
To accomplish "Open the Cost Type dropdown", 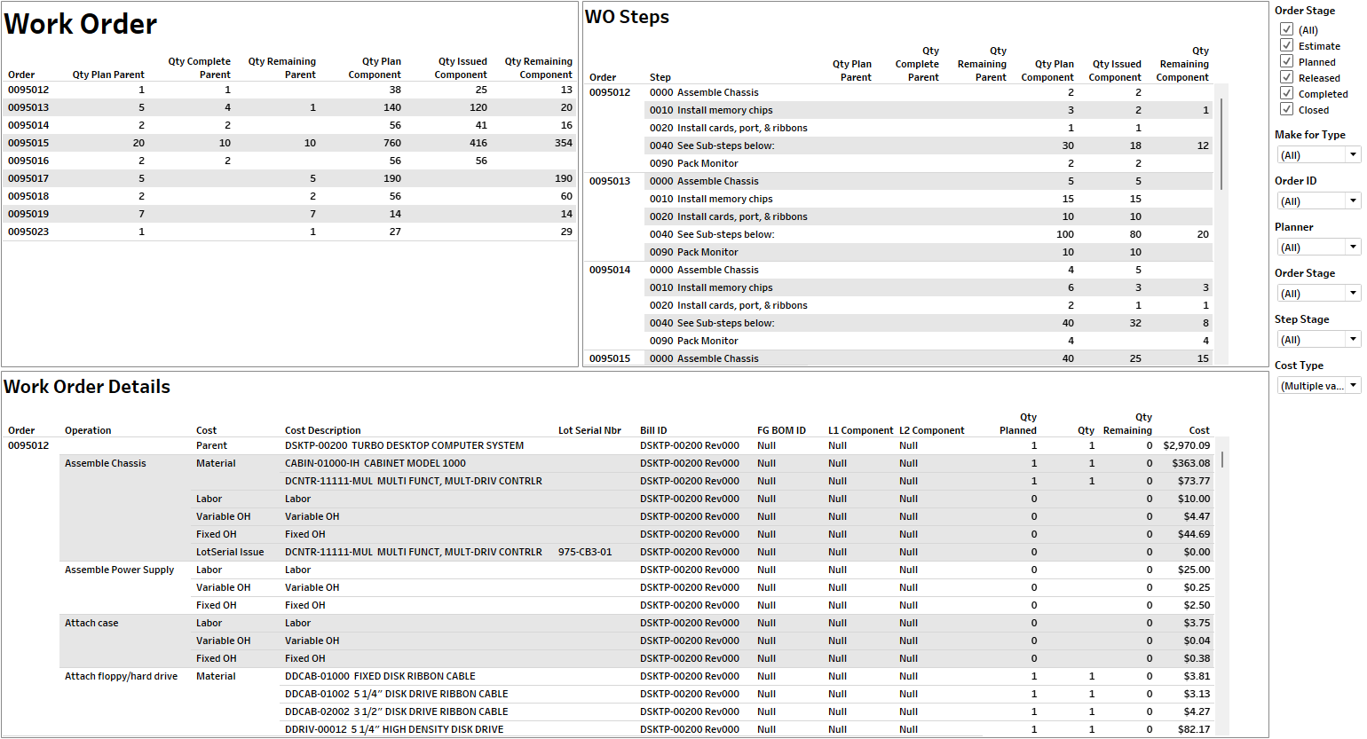I will (1318, 386).
